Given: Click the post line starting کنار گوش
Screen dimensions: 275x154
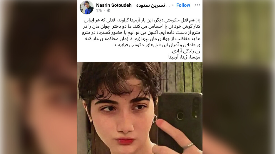Looking at the screenshot, I should (x=142, y=26).
